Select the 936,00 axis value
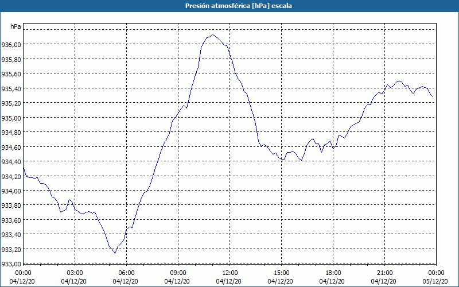Viewport: 459px width, 287px height. pos(11,45)
